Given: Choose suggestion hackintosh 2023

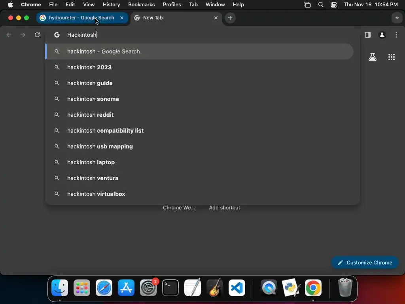Looking at the screenshot, I should [x=199, y=67].
